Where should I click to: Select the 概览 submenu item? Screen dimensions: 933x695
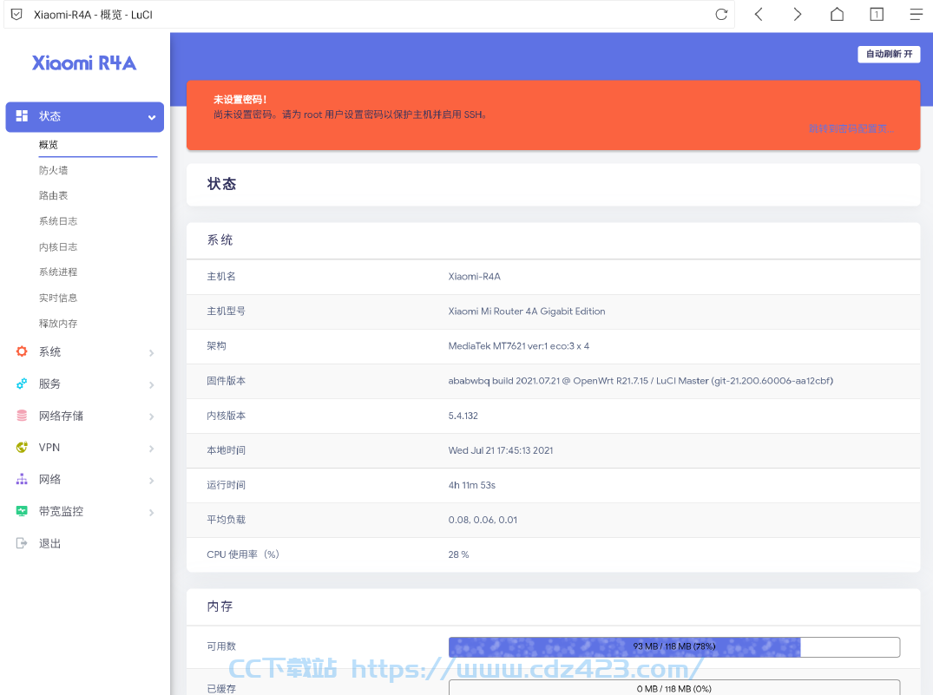[49, 145]
